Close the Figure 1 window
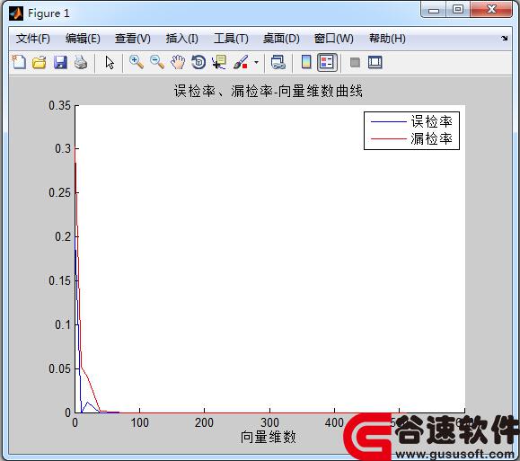This screenshot has height=461, width=520. click(491, 10)
